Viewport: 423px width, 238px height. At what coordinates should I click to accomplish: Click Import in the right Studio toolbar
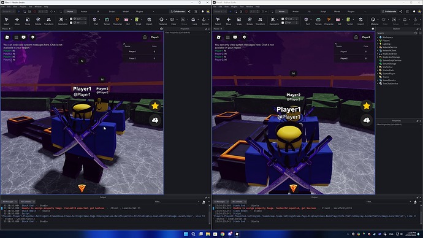360,21
